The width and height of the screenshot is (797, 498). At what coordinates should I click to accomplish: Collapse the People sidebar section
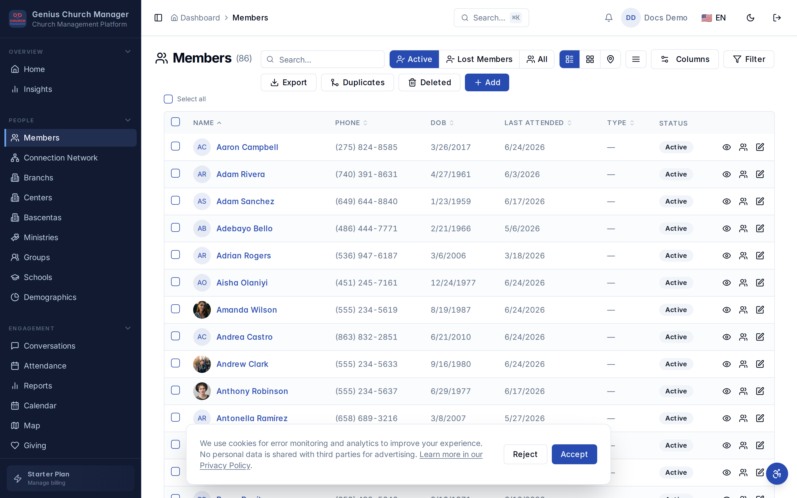(128, 120)
